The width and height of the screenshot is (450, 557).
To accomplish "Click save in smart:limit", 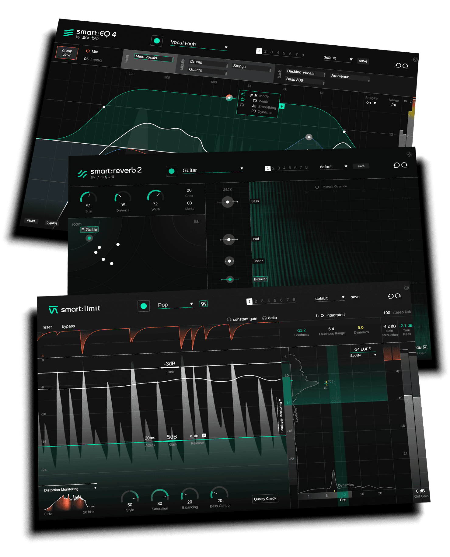I will point(355,297).
